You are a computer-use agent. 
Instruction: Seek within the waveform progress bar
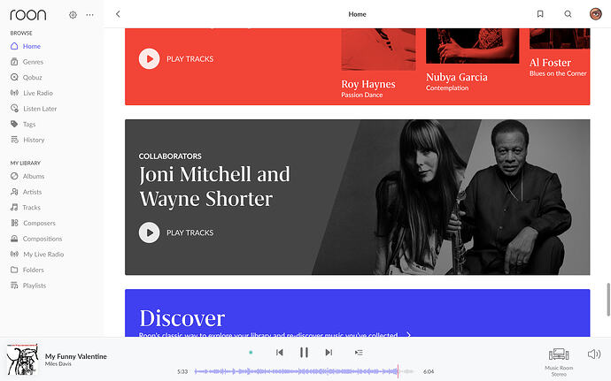(304, 371)
